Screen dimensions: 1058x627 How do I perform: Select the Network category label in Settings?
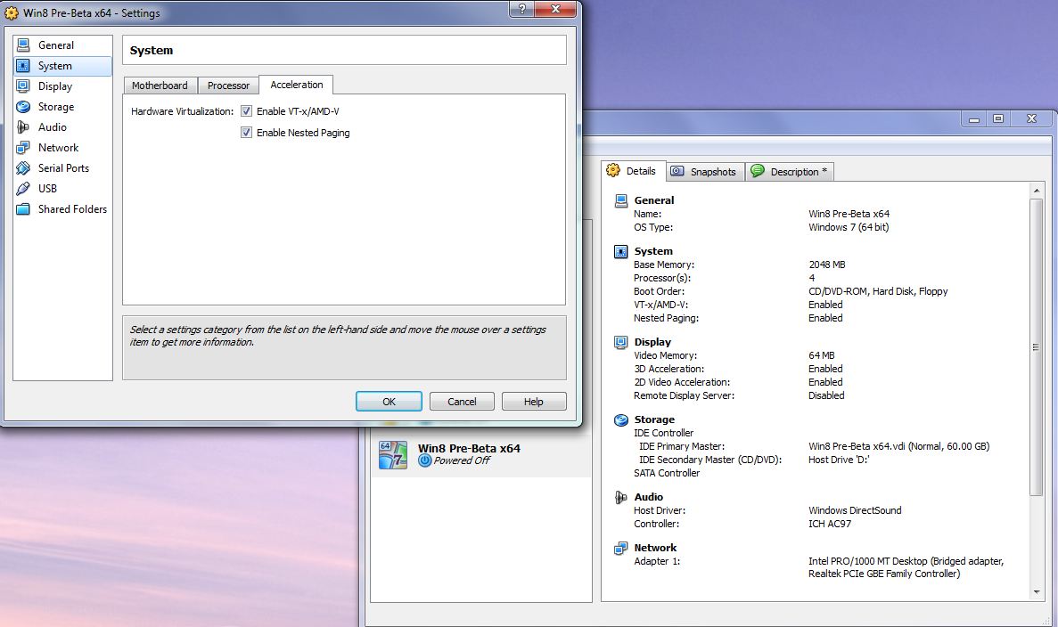58,148
